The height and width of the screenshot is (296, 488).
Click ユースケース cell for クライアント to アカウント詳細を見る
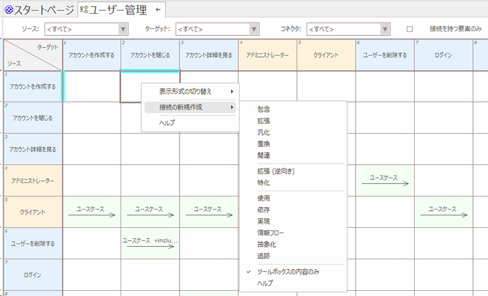tap(209, 212)
